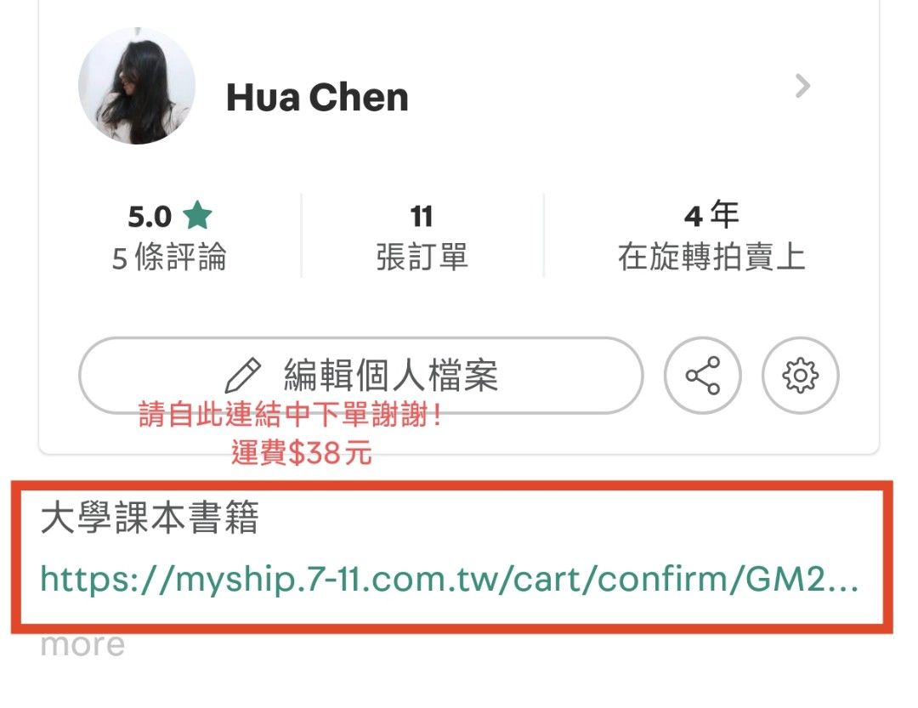Click the 張訂單 label under 11
The height and width of the screenshot is (708, 918).
(x=422, y=257)
